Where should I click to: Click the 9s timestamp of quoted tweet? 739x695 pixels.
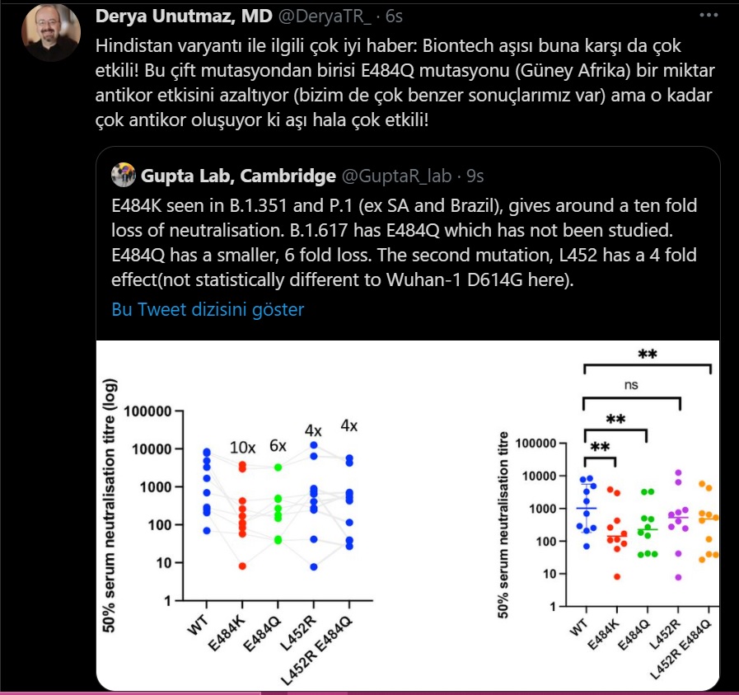[x=475, y=176]
